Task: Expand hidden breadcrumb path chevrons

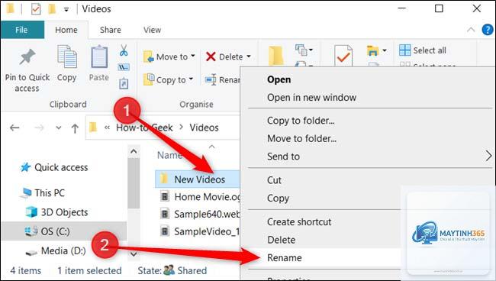Action: 107,128
